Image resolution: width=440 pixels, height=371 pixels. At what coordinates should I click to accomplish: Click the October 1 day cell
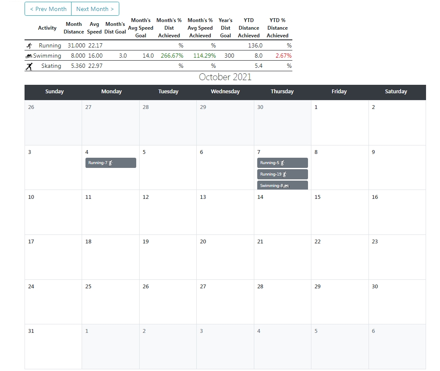pos(339,123)
